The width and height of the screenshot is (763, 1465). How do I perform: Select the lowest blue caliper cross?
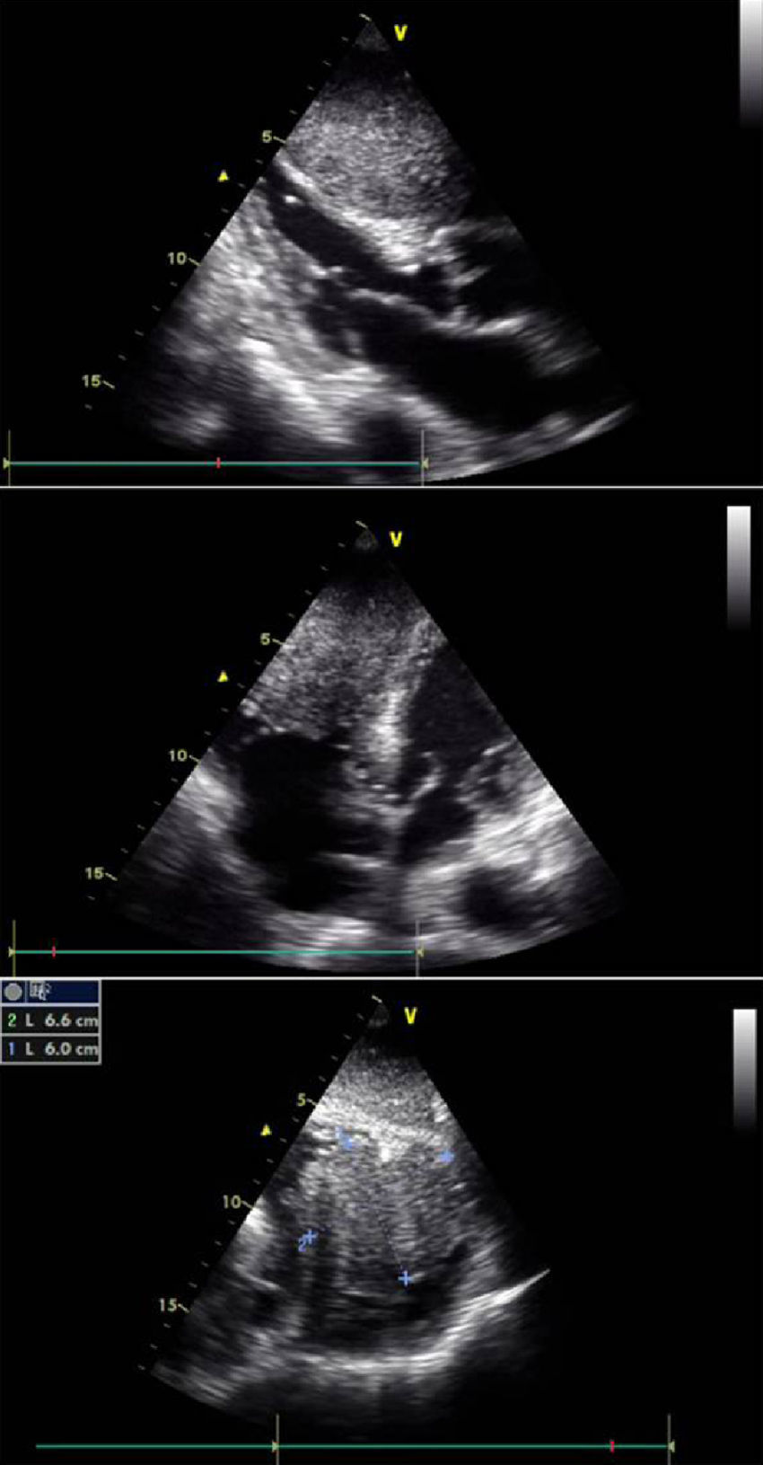(406, 1277)
